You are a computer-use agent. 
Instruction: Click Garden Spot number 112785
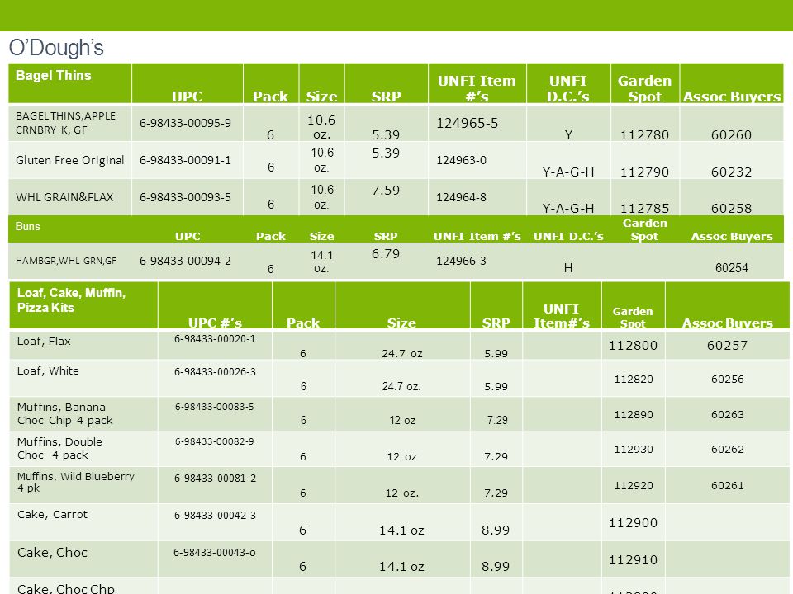point(644,208)
